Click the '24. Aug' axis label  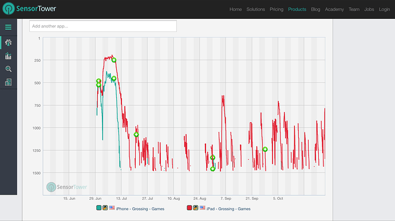pos(200,199)
